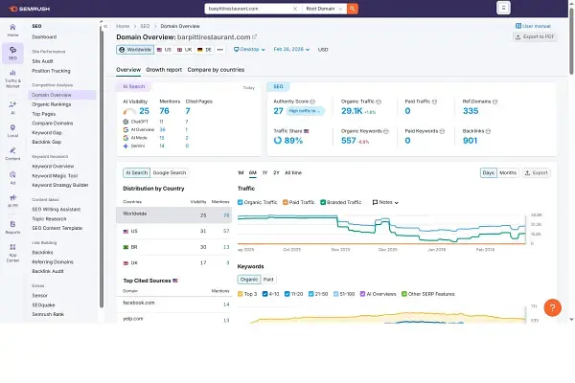Go to App Center from the sidebar

(x=12, y=256)
